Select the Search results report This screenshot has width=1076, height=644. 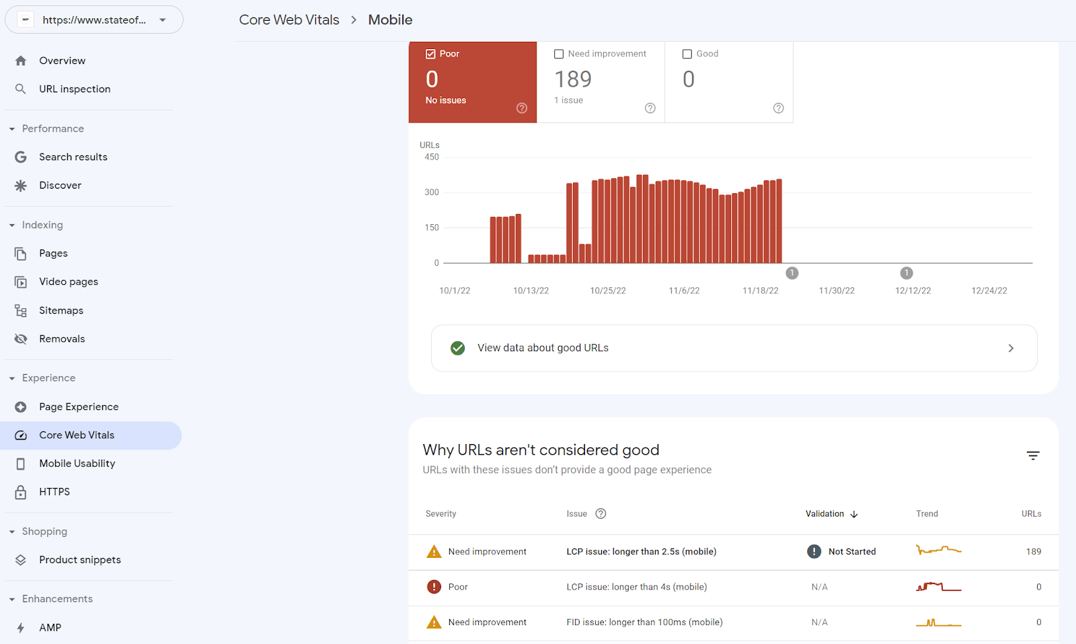[73, 156]
